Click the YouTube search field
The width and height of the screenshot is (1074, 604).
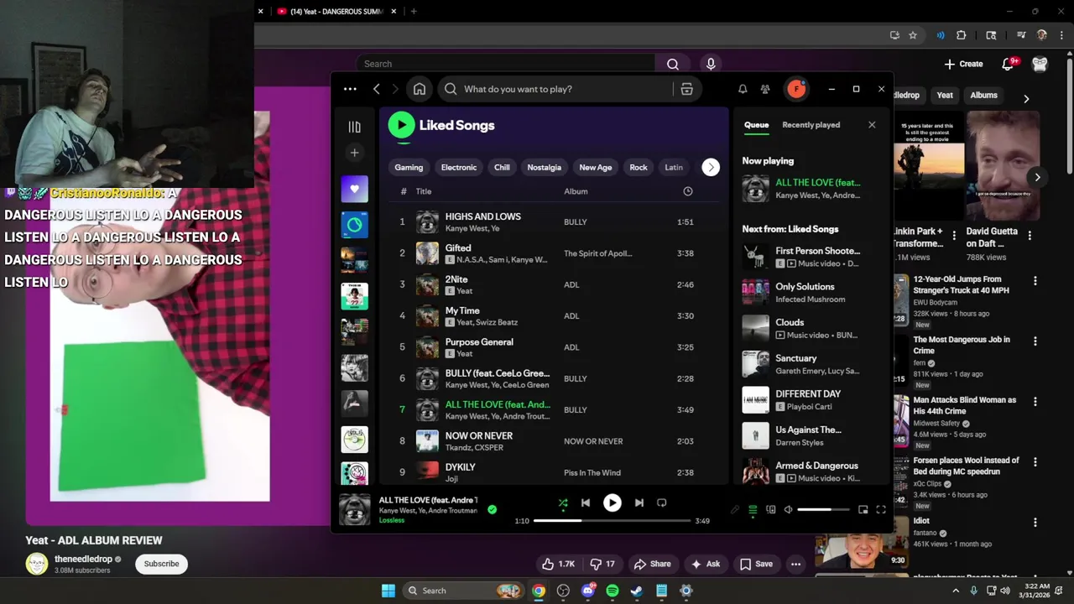(506, 64)
